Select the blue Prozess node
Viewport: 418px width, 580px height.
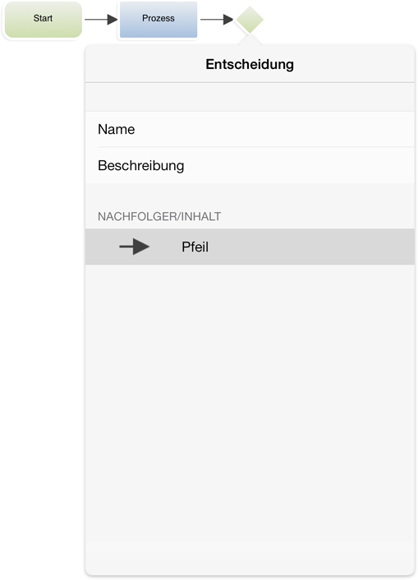158,19
